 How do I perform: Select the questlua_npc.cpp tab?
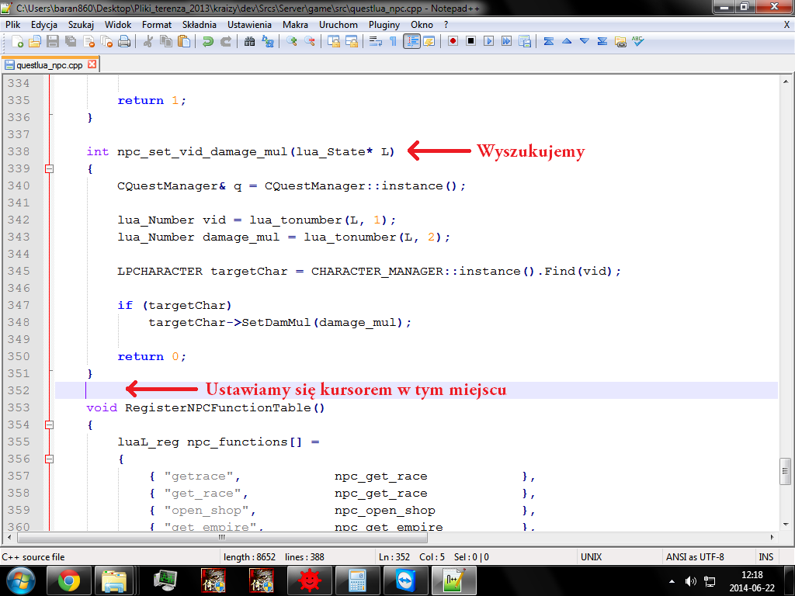click(50, 65)
